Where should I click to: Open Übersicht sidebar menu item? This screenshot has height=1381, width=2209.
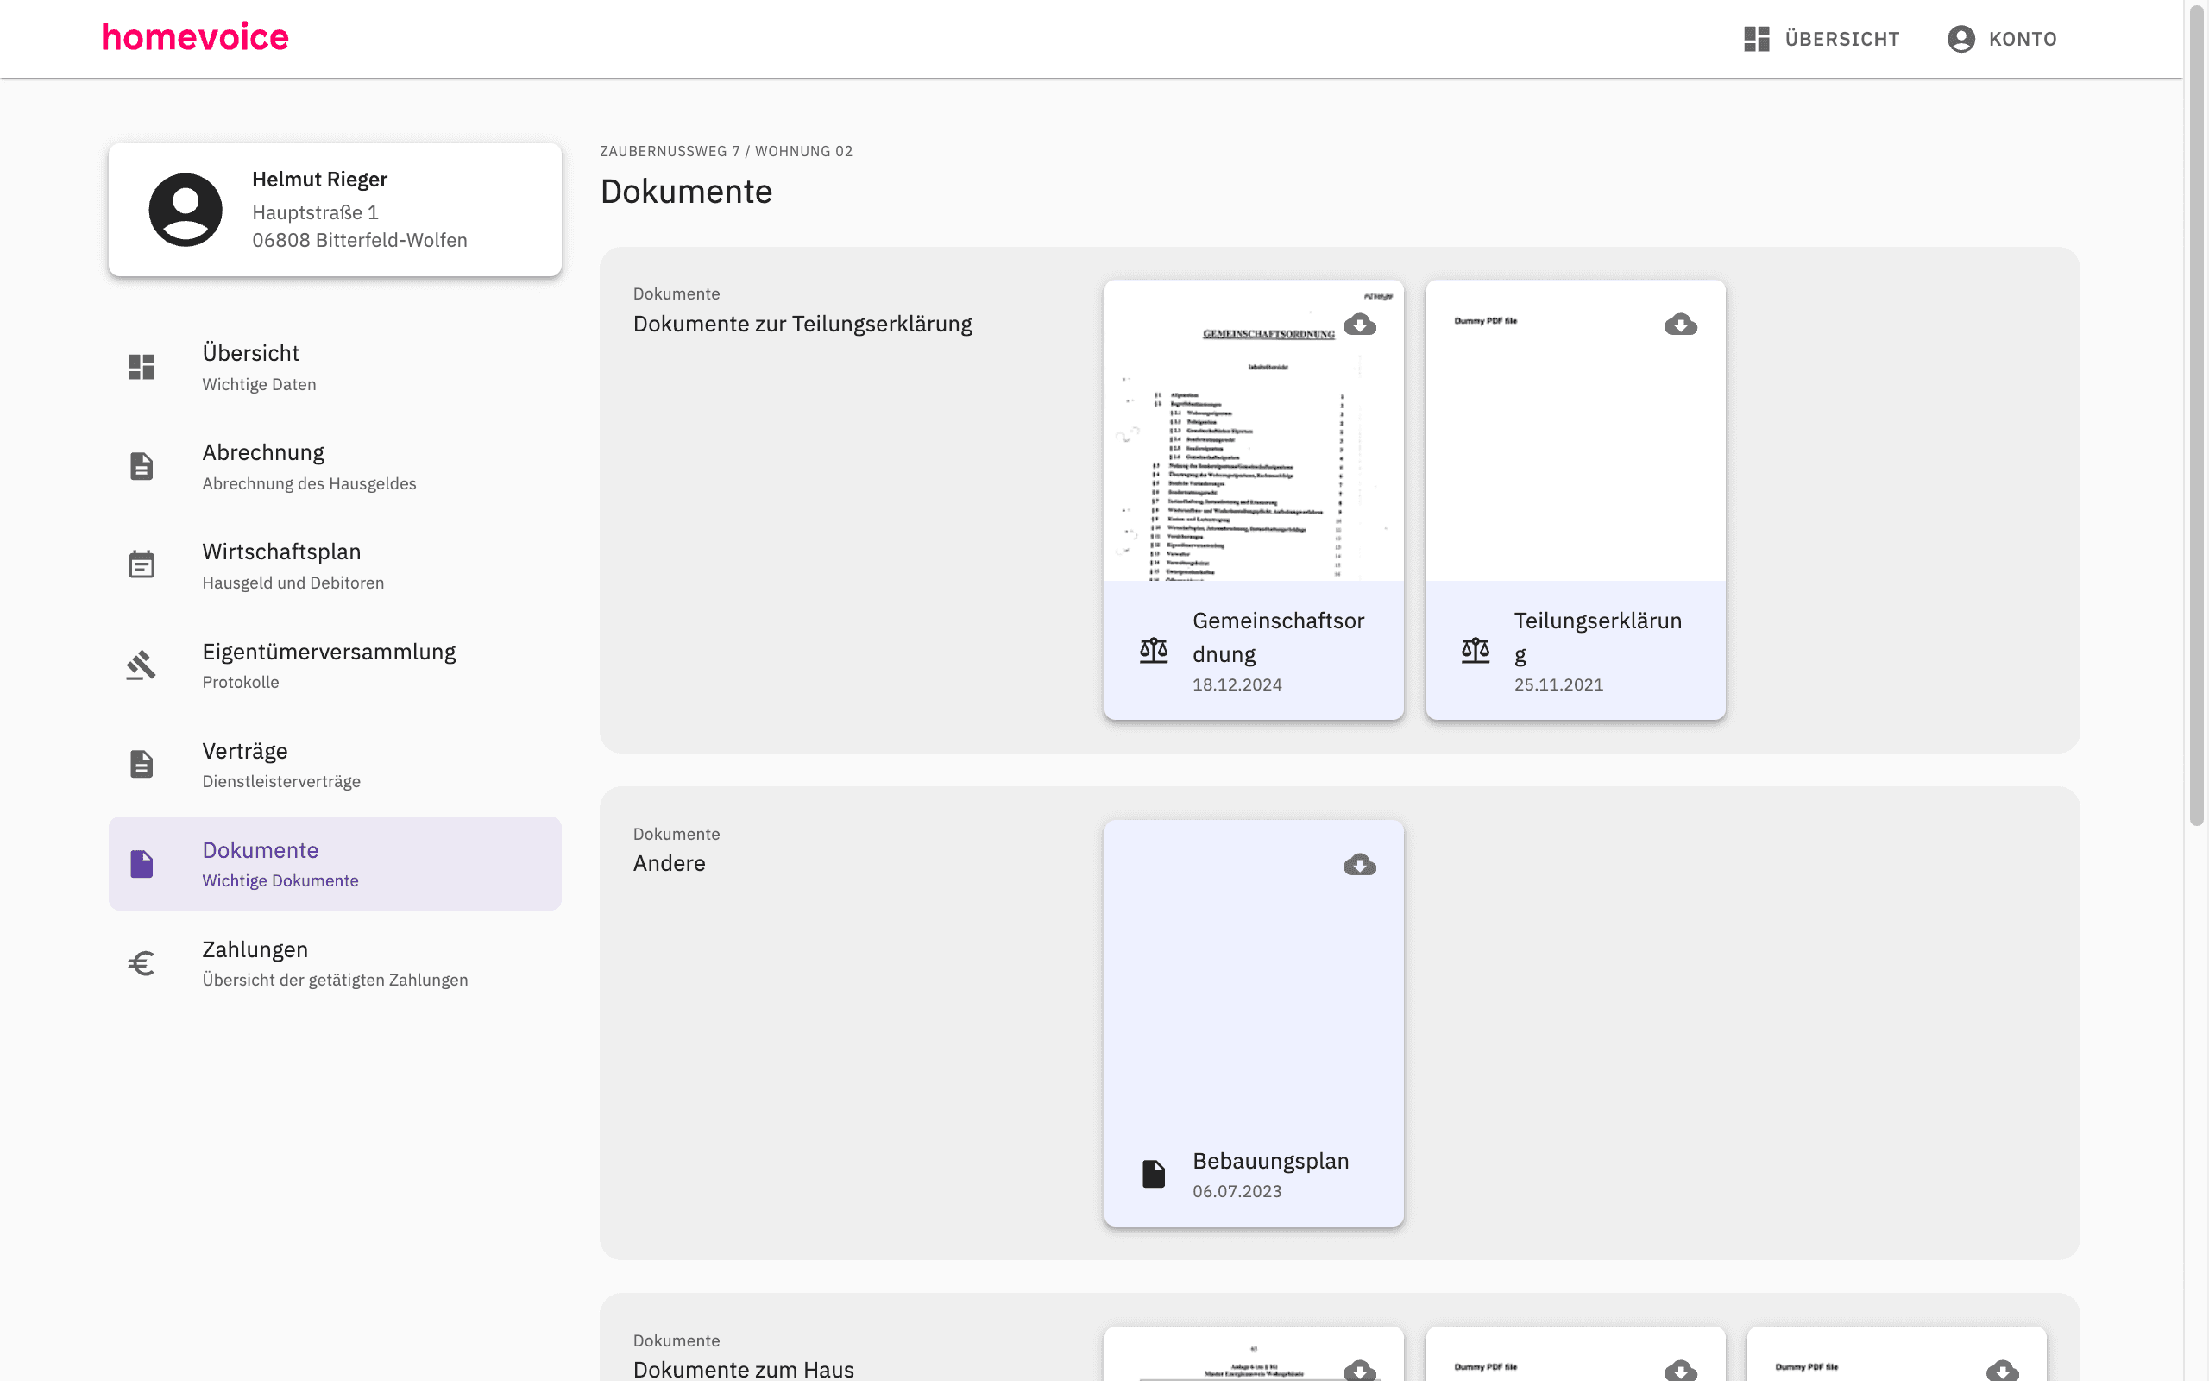pyautogui.click(x=335, y=367)
